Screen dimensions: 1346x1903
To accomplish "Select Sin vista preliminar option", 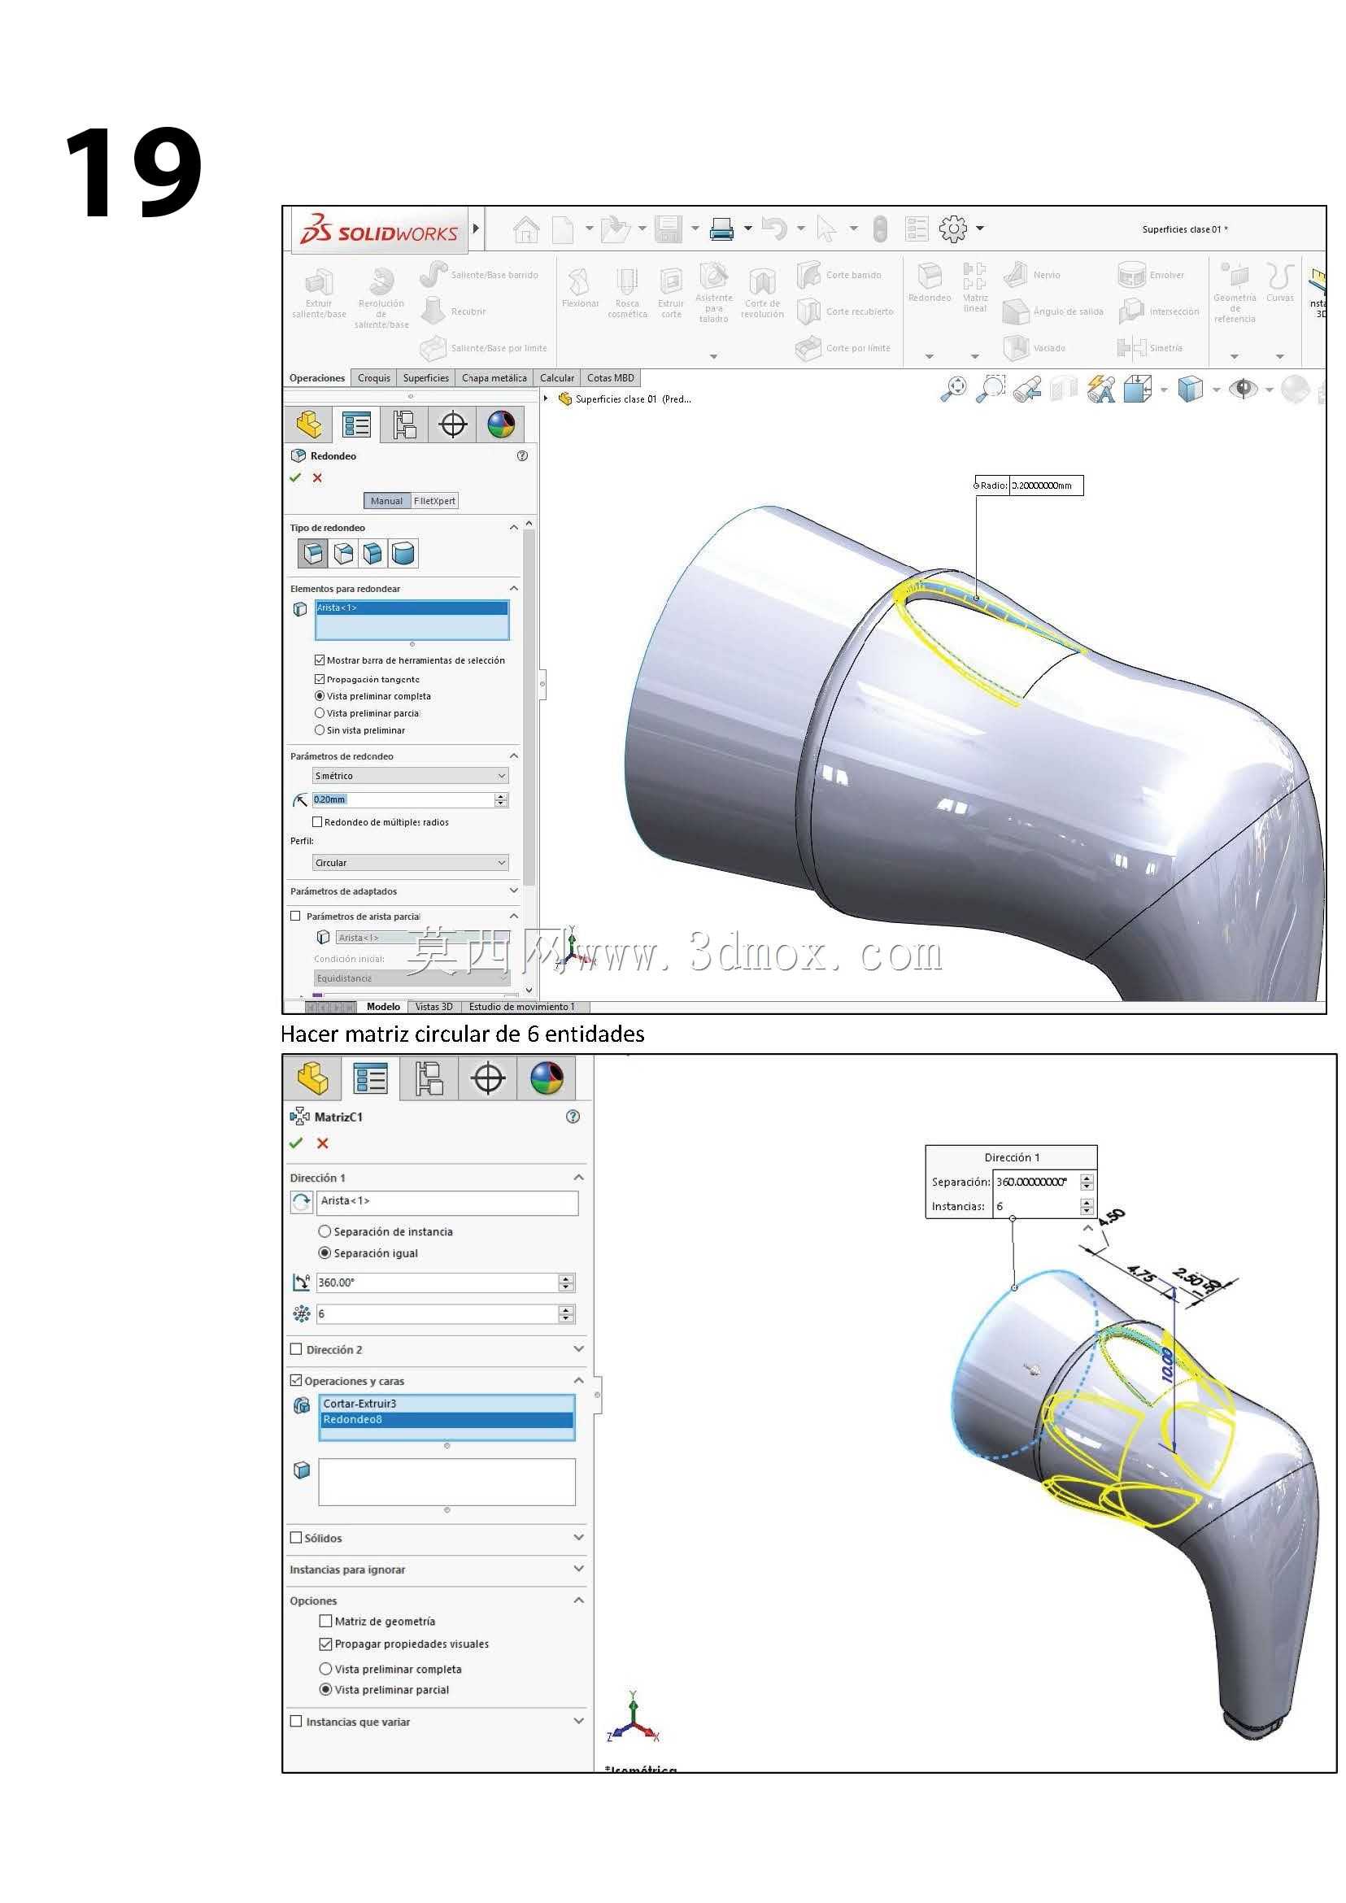I will 320,730.
